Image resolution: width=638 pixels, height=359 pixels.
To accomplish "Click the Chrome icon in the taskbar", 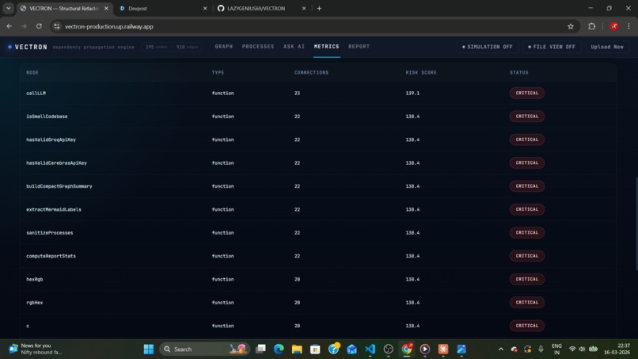I will tap(407, 349).
